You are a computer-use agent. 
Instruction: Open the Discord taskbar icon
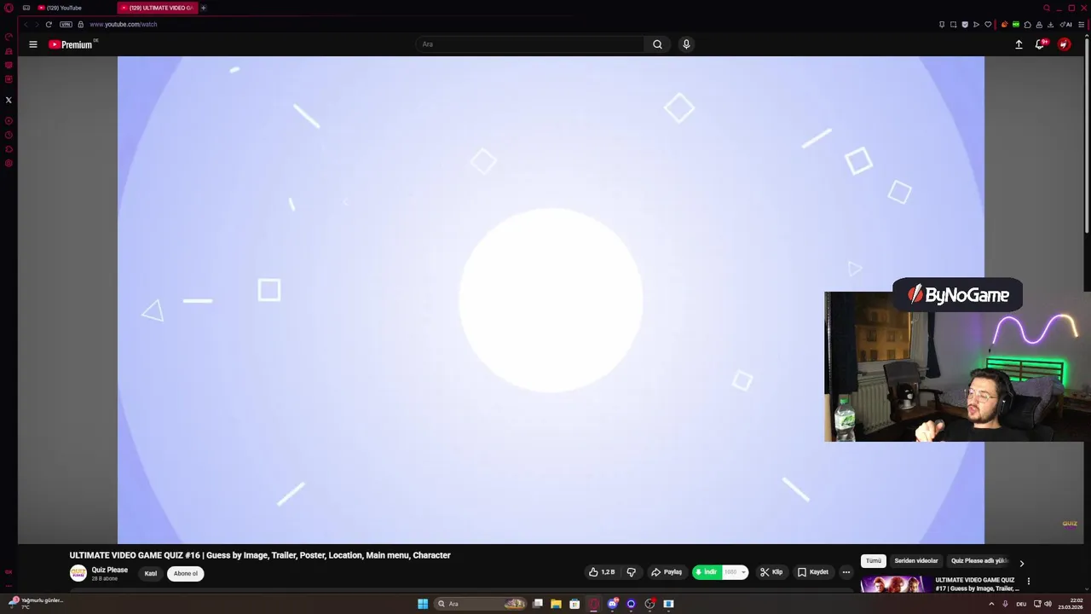point(612,604)
